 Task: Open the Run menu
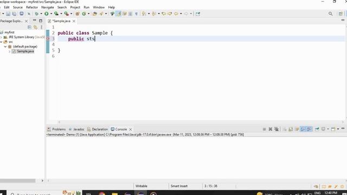(87, 7)
